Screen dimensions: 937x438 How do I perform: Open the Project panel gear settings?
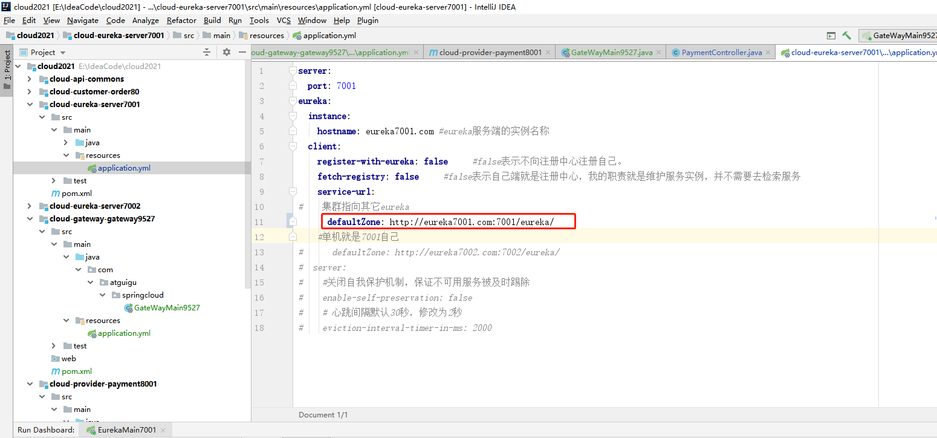tap(227, 53)
